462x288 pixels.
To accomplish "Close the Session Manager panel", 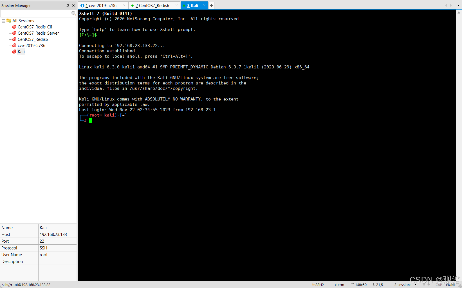I will 73,5.
